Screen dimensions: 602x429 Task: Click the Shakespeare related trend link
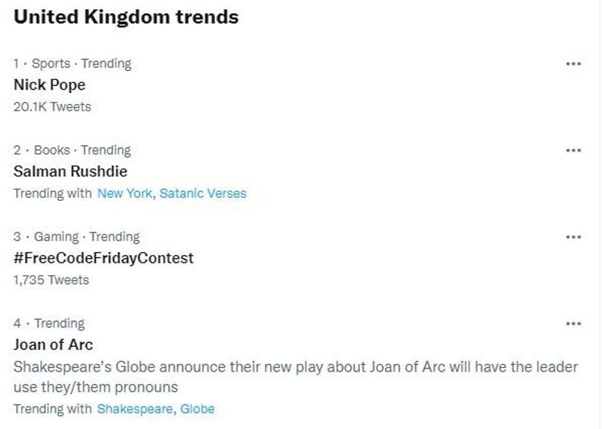136,409
